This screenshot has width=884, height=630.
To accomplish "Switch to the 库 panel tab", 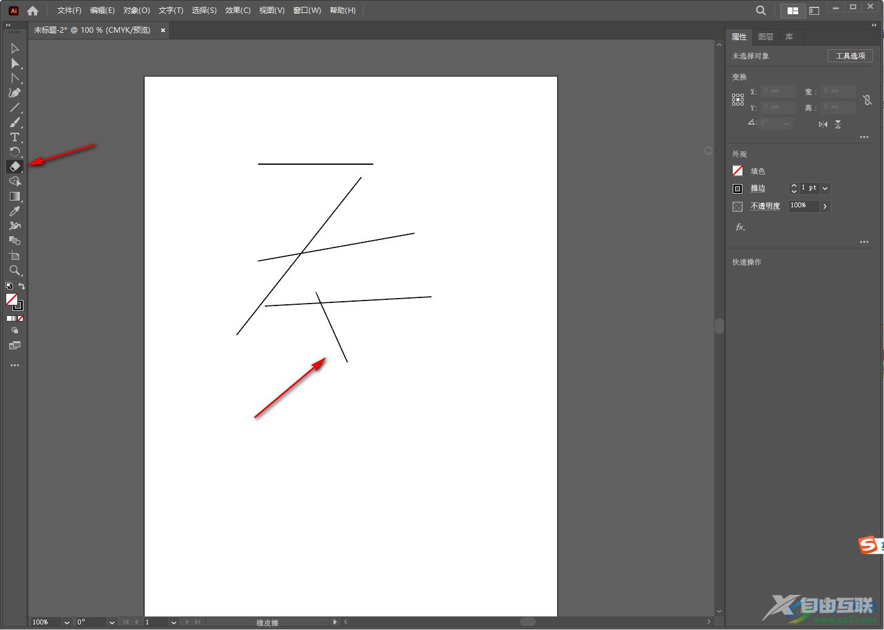I will pos(789,37).
